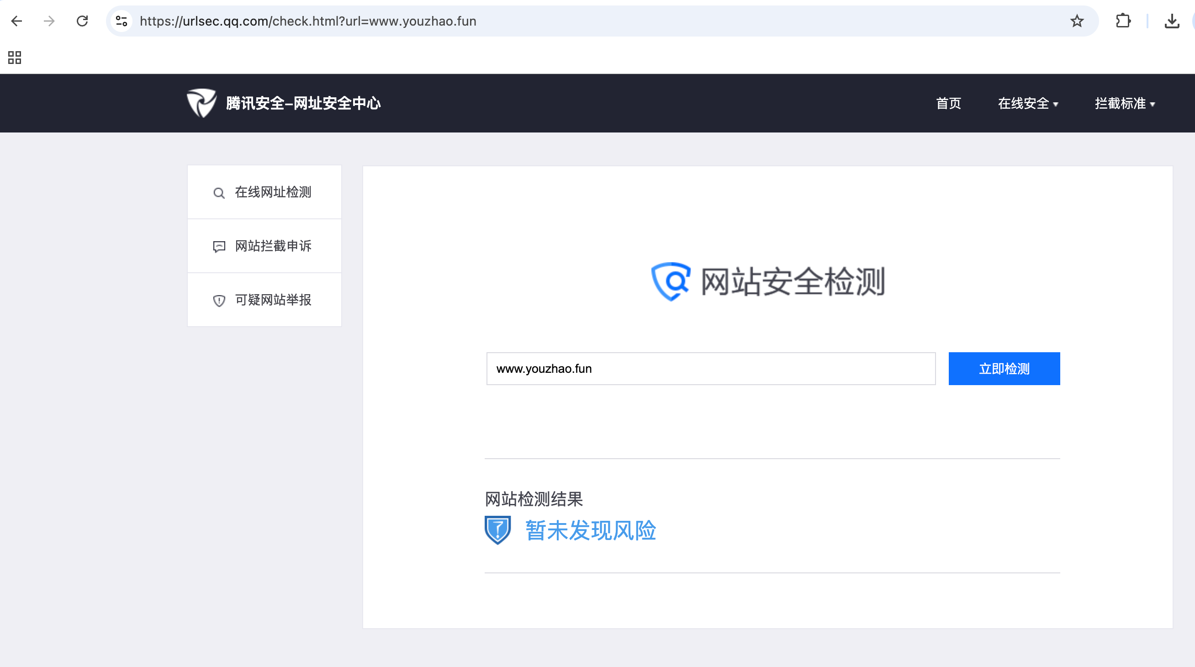Click the browser forward arrow

(49, 21)
